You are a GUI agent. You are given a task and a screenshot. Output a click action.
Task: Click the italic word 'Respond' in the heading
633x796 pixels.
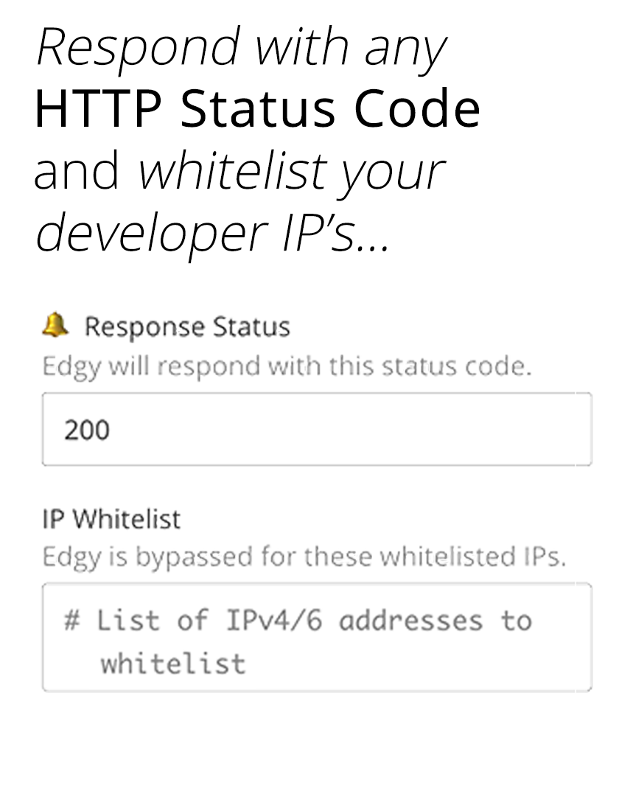(138, 49)
